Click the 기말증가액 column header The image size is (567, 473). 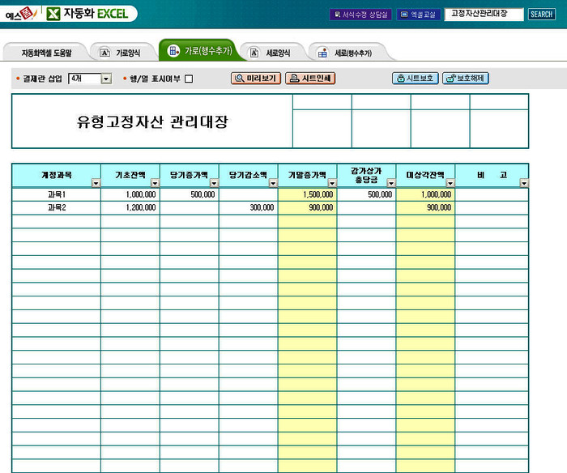(x=307, y=176)
